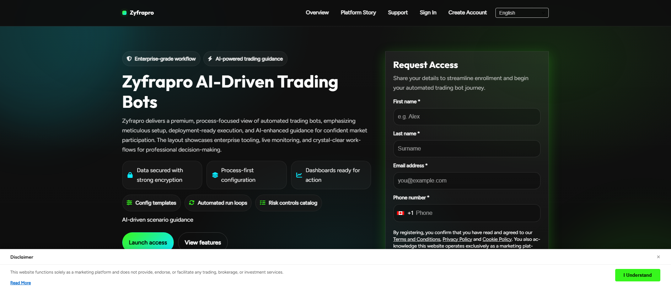The image size is (671, 291).
Task: Click the shield icon in Enterprise-grade workflow badge
Action: [129, 59]
